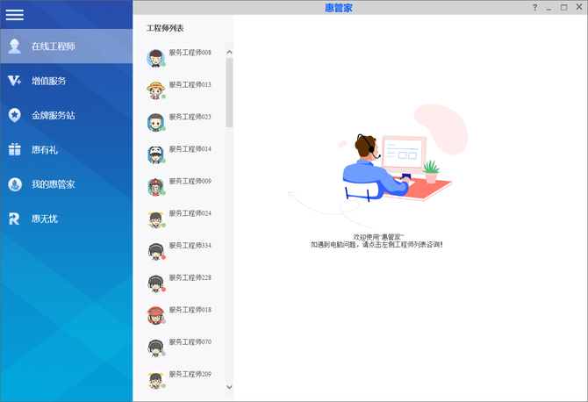Select the name 服务工程师018
Image resolution: width=588 pixels, height=402 pixels.
[190, 310]
